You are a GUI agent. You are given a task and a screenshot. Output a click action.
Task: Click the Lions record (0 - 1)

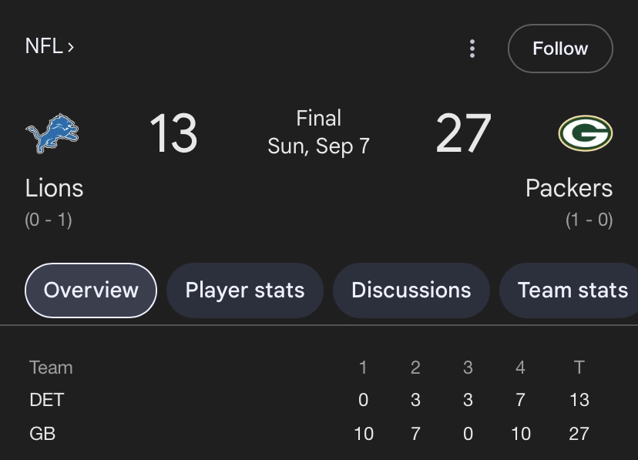click(49, 220)
